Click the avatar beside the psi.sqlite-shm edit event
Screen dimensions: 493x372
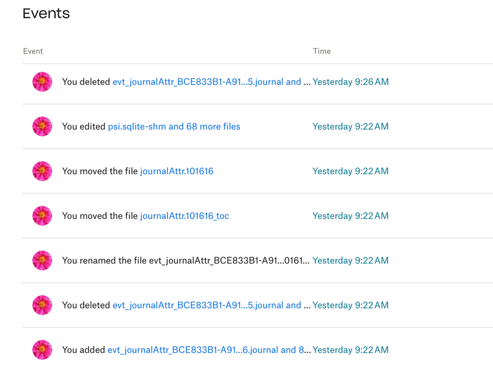tap(42, 126)
